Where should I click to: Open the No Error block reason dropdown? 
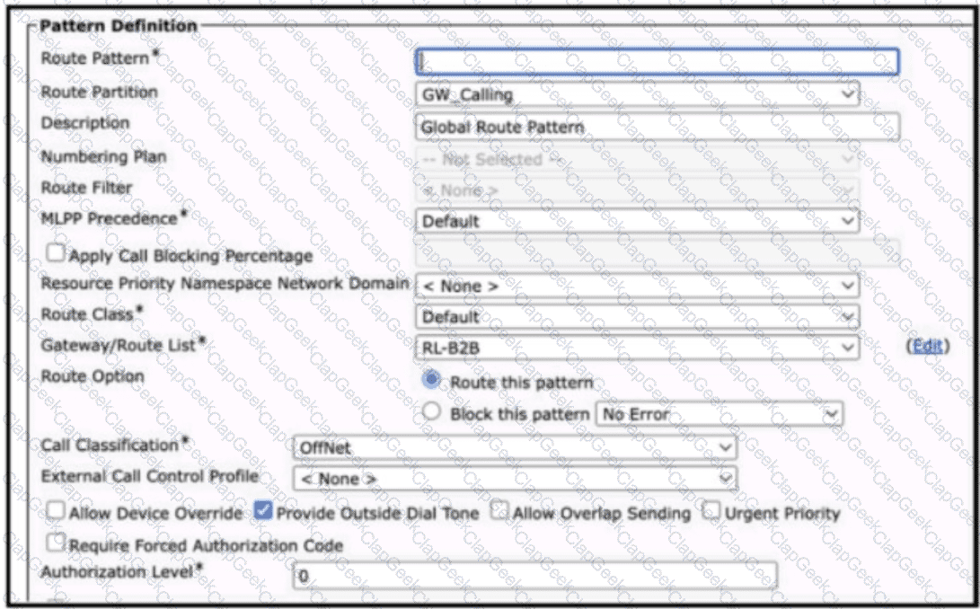[x=720, y=414]
